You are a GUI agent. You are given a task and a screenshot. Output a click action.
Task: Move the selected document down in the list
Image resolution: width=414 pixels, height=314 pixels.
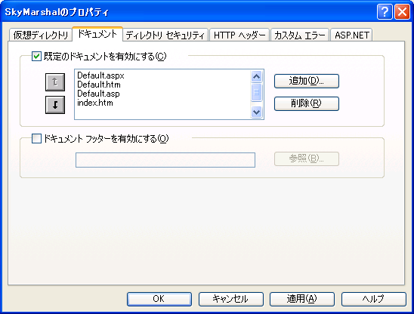[x=55, y=105]
